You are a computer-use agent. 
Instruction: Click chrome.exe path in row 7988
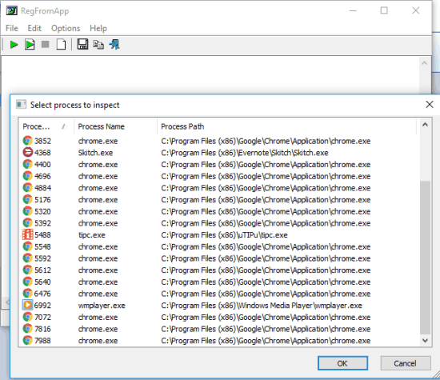pyautogui.click(x=266, y=341)
